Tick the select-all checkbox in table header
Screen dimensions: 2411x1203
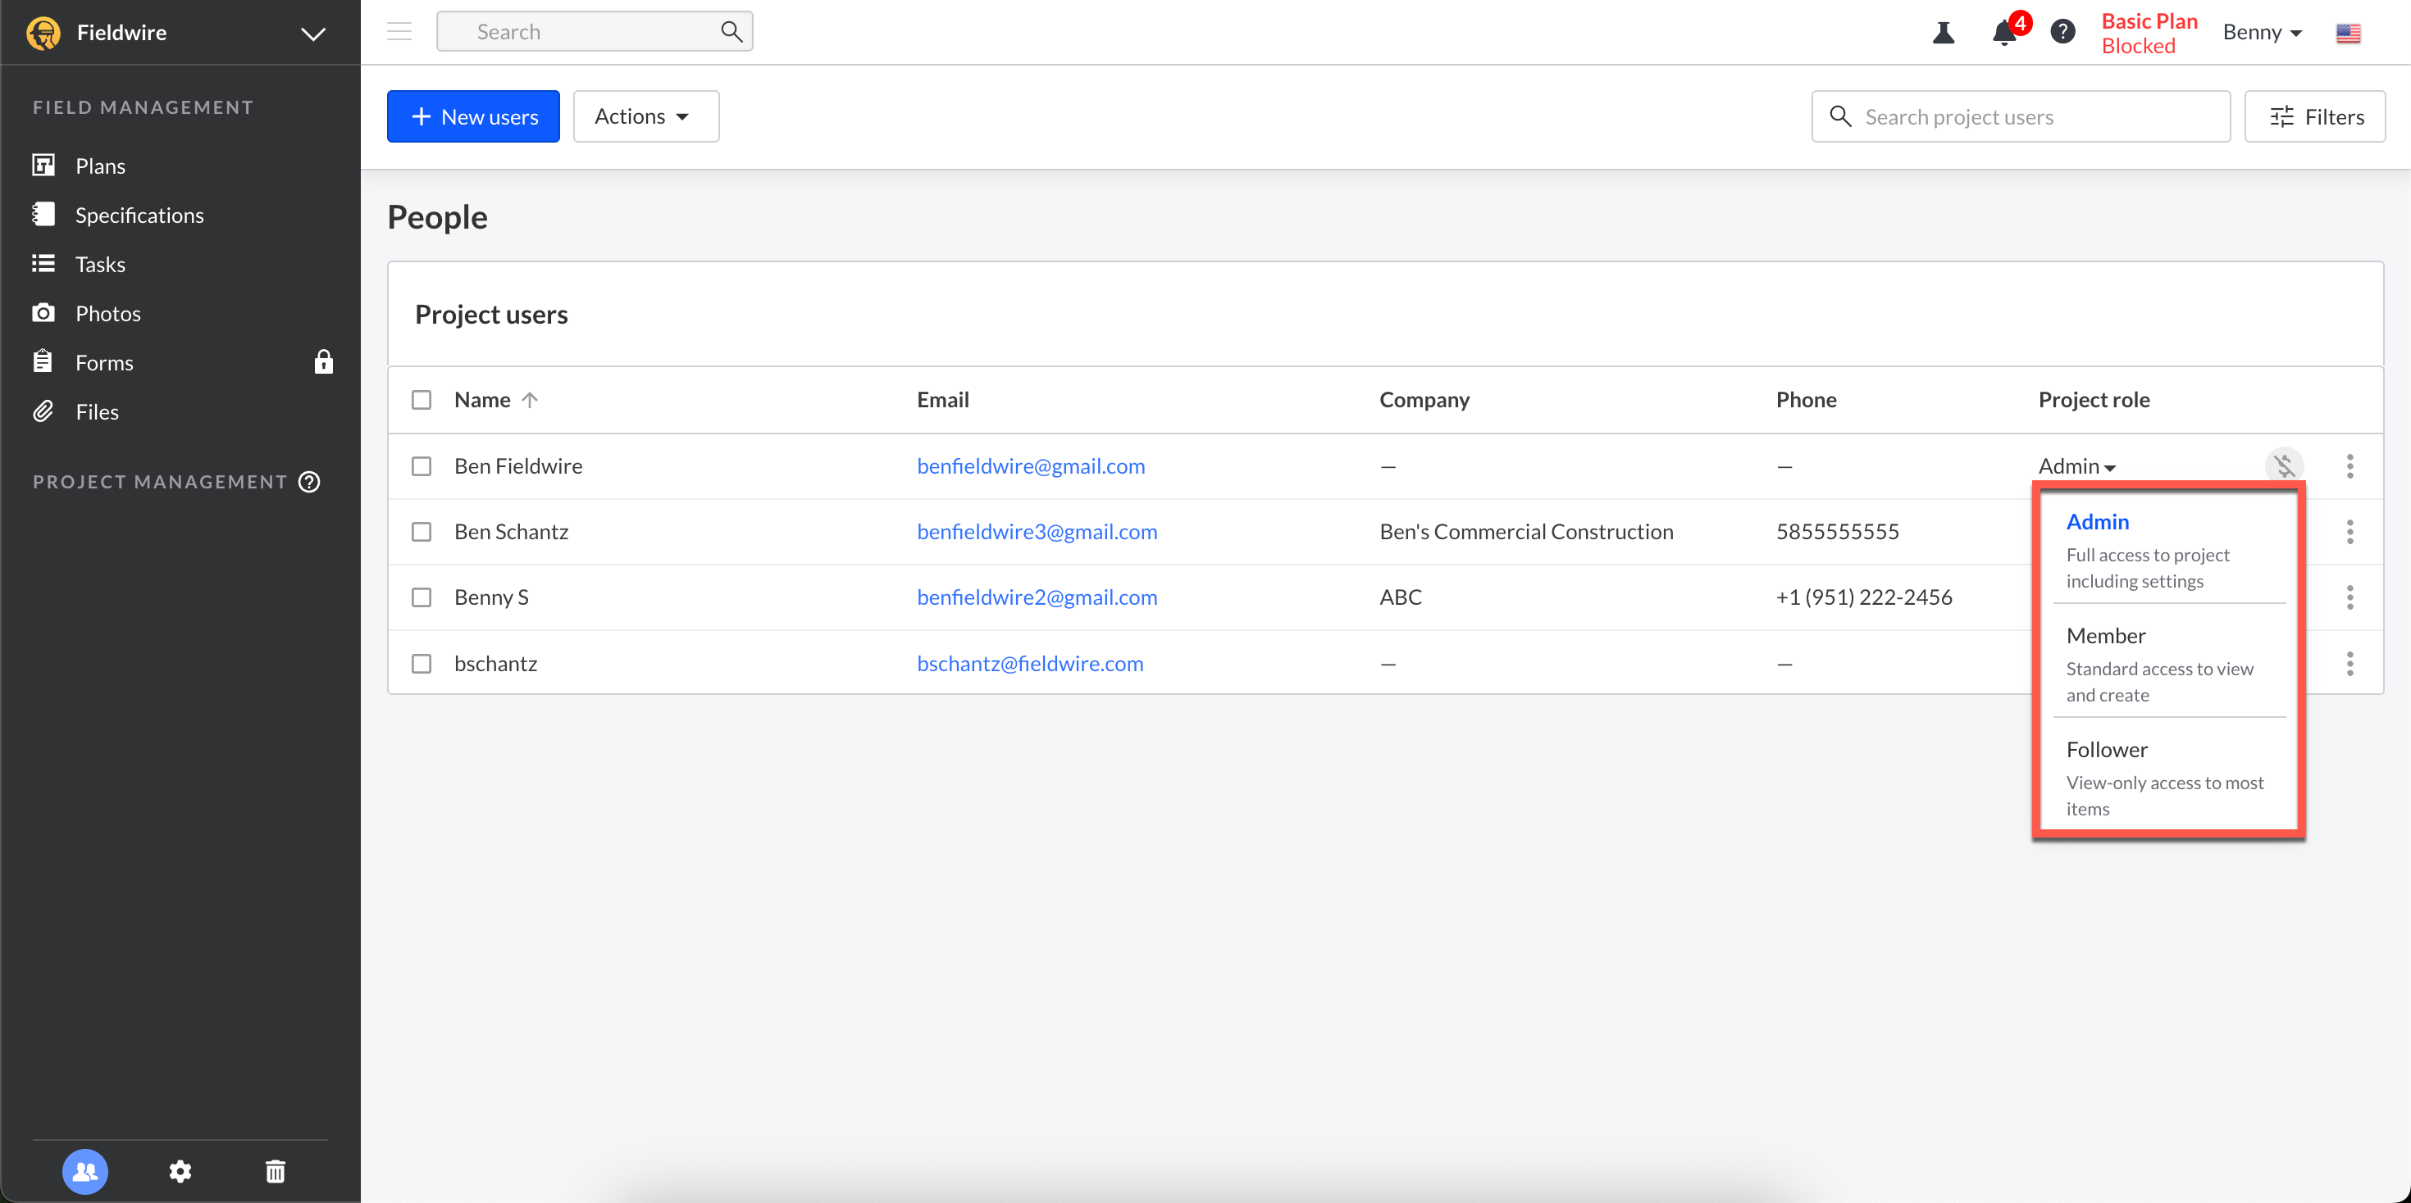pos(422,399)
